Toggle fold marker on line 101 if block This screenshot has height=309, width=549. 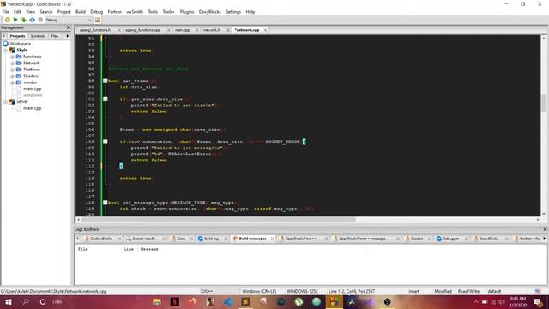[105, 100]
